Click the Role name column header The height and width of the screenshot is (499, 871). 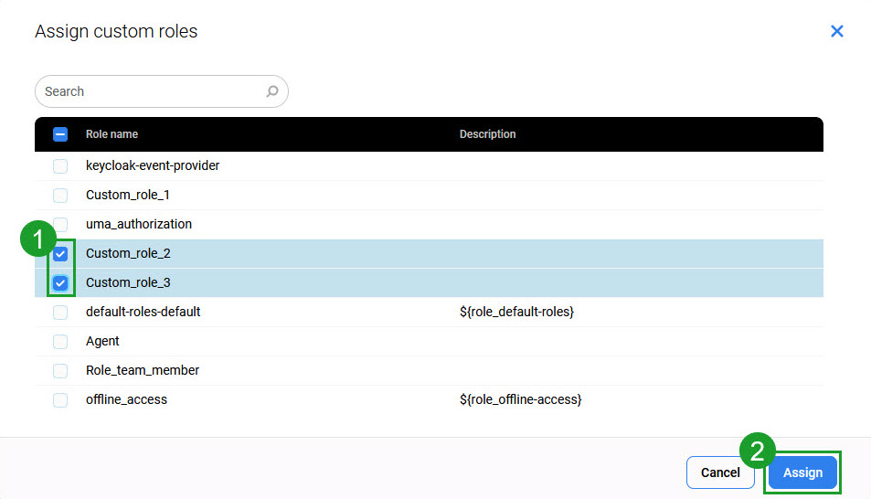112,134
